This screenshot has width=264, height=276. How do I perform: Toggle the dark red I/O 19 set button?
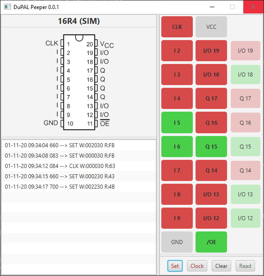(211, 51)
